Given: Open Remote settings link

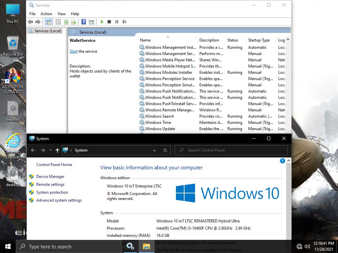Looking at the screenshot, I should point(50,184).
